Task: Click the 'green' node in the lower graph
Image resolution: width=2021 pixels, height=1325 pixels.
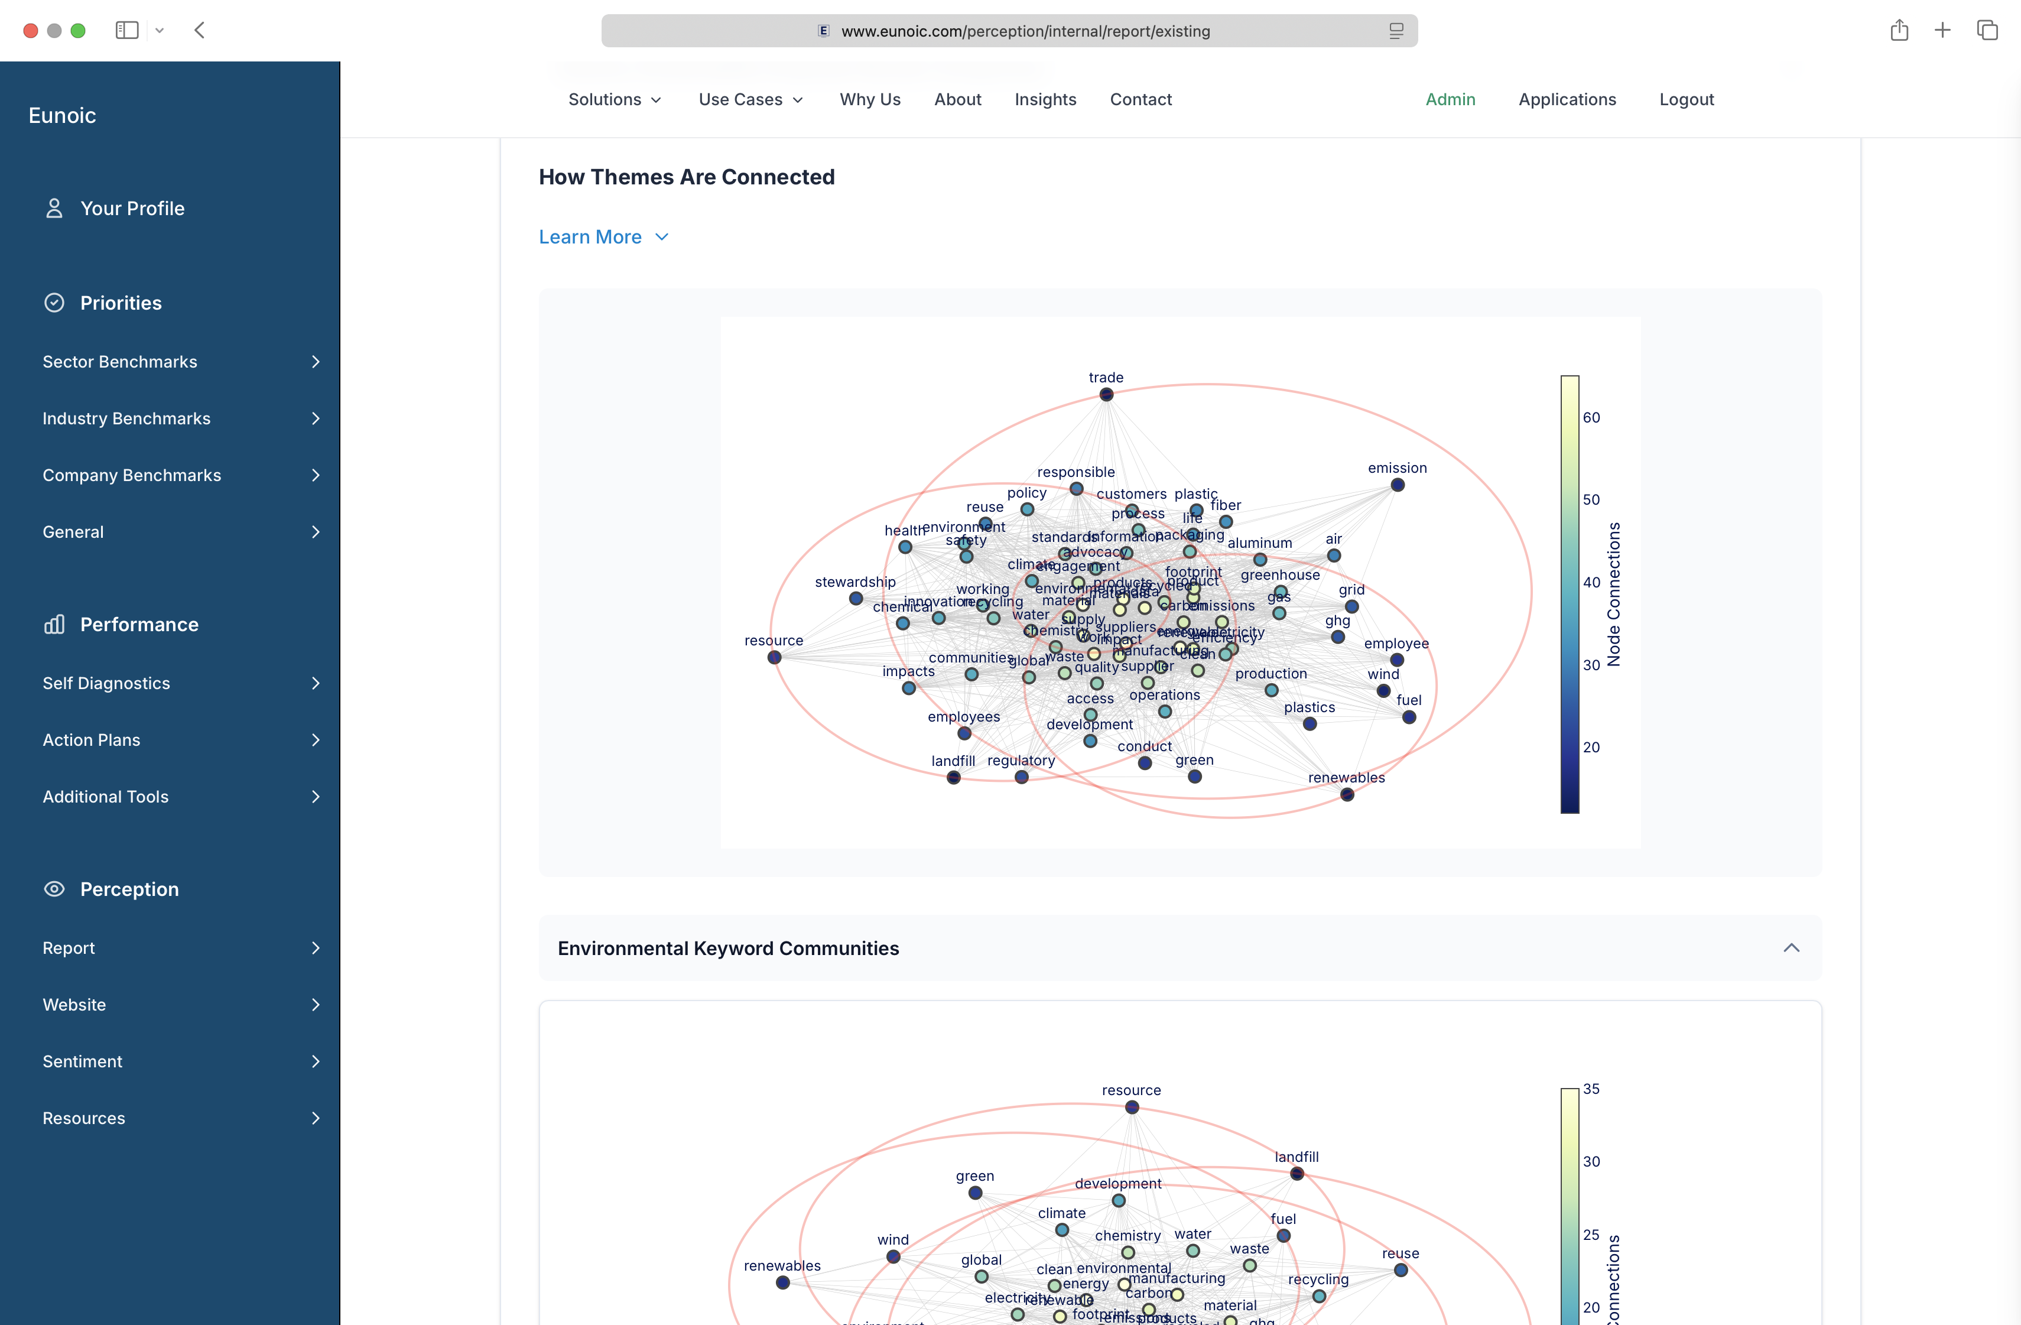Action: [975, 1193]
